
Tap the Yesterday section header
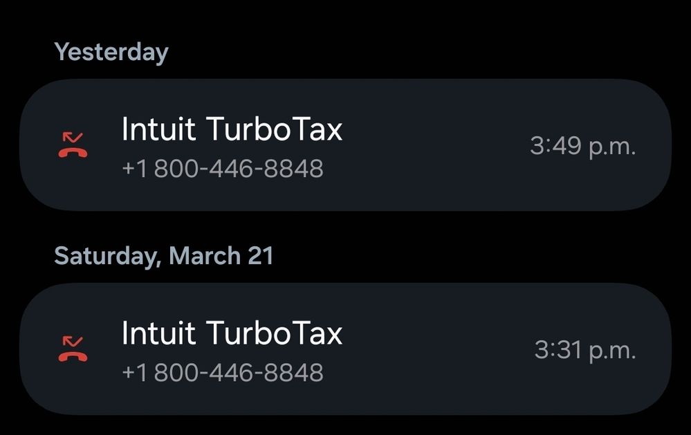click(x=111, y=52)
